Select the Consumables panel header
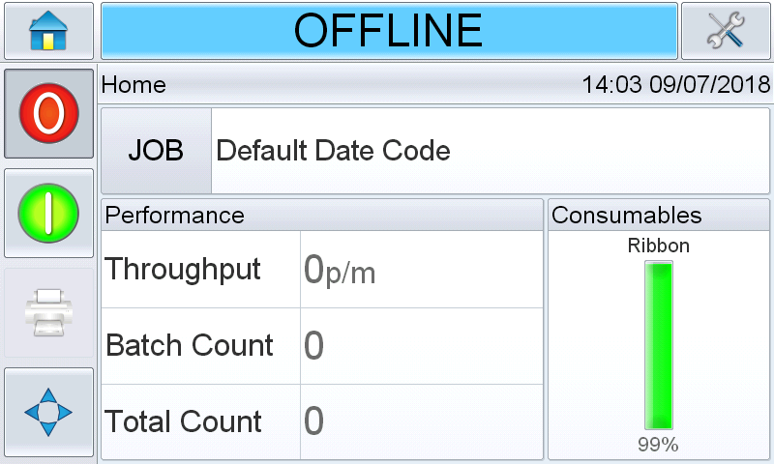This screenshot has height=464, width=774. pos(627,215)
